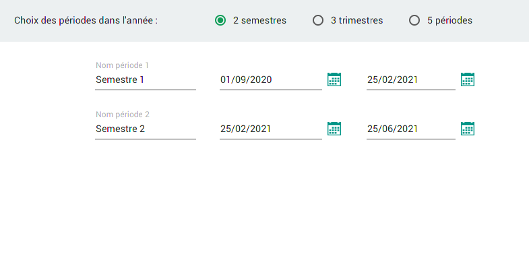Click the '2 semestres' text label
Viewport: 529px width, 264px height.
[x=259, y=21]
